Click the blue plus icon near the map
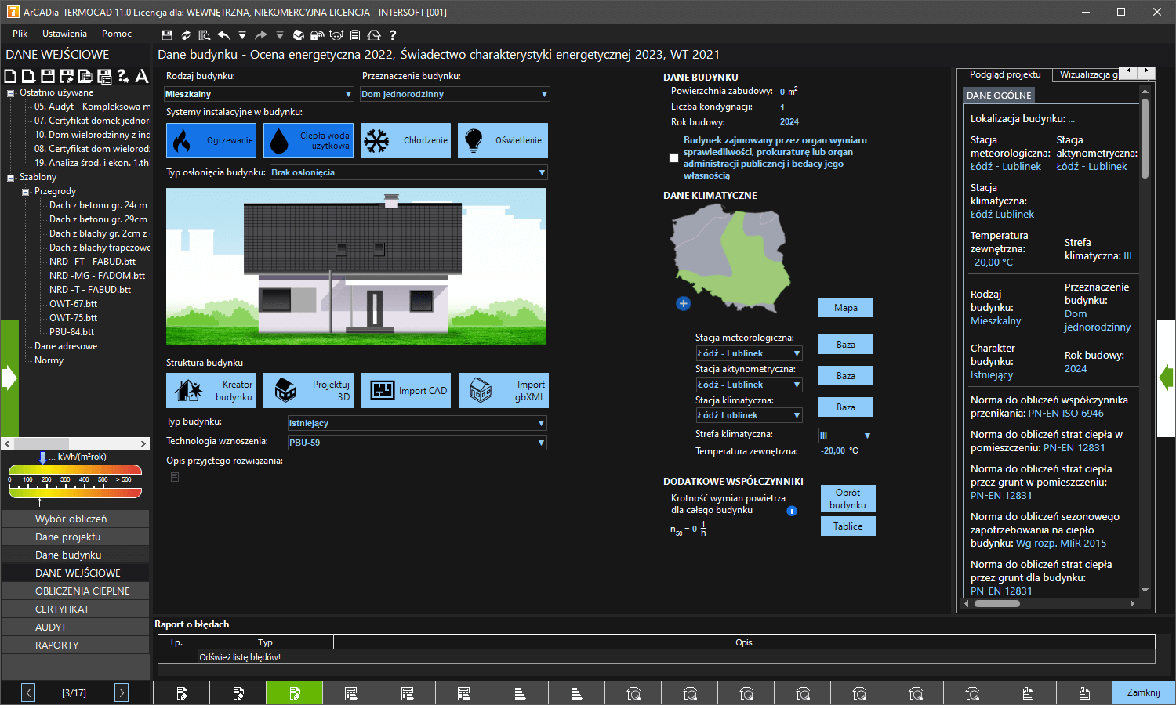1176x705 pixels. (x=684, y=303)
